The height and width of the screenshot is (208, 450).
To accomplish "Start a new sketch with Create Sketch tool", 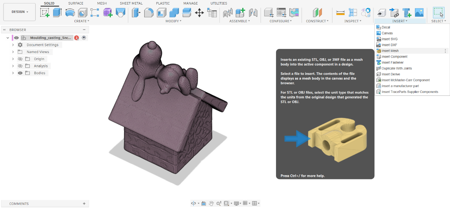I will [45, 13].
